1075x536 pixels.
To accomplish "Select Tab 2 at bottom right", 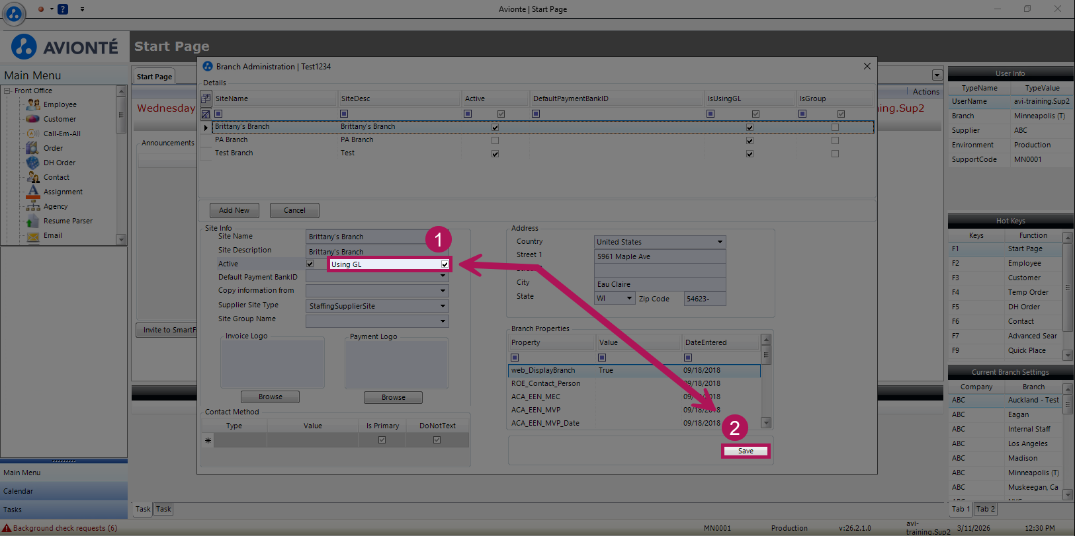I will coord(986,510).
